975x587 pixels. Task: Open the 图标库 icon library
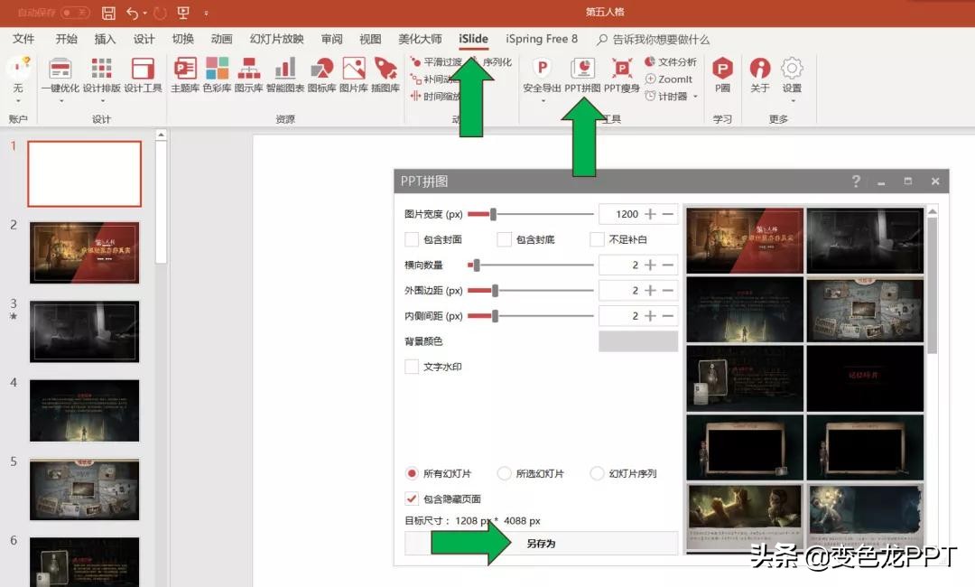322,75
